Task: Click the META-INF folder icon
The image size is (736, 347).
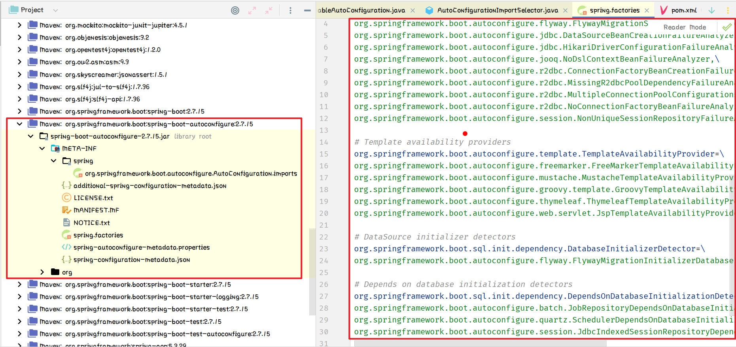Action: coord(55,149)
